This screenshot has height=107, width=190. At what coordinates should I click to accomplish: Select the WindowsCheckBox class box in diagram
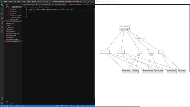pos(148,71)
